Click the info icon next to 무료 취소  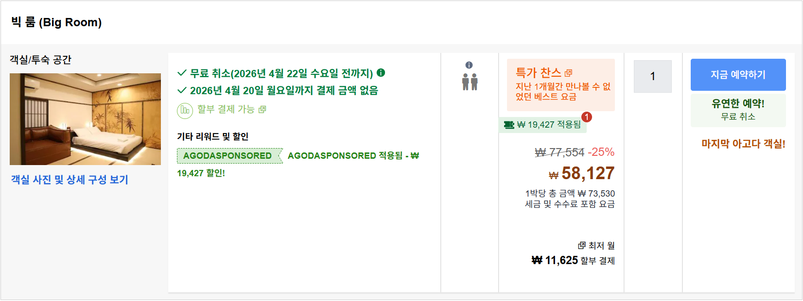381,73
